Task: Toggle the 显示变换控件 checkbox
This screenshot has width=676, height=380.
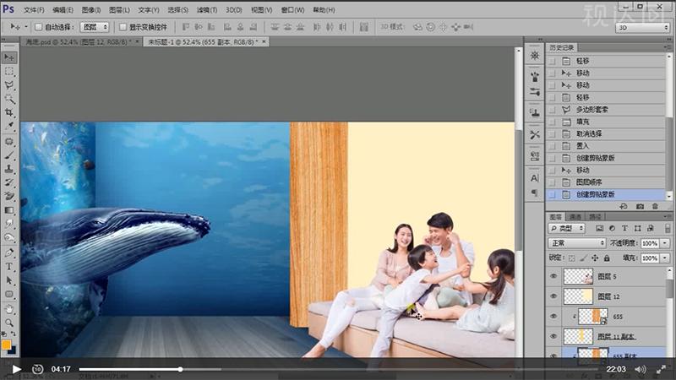Action: [x=123, y=27]
